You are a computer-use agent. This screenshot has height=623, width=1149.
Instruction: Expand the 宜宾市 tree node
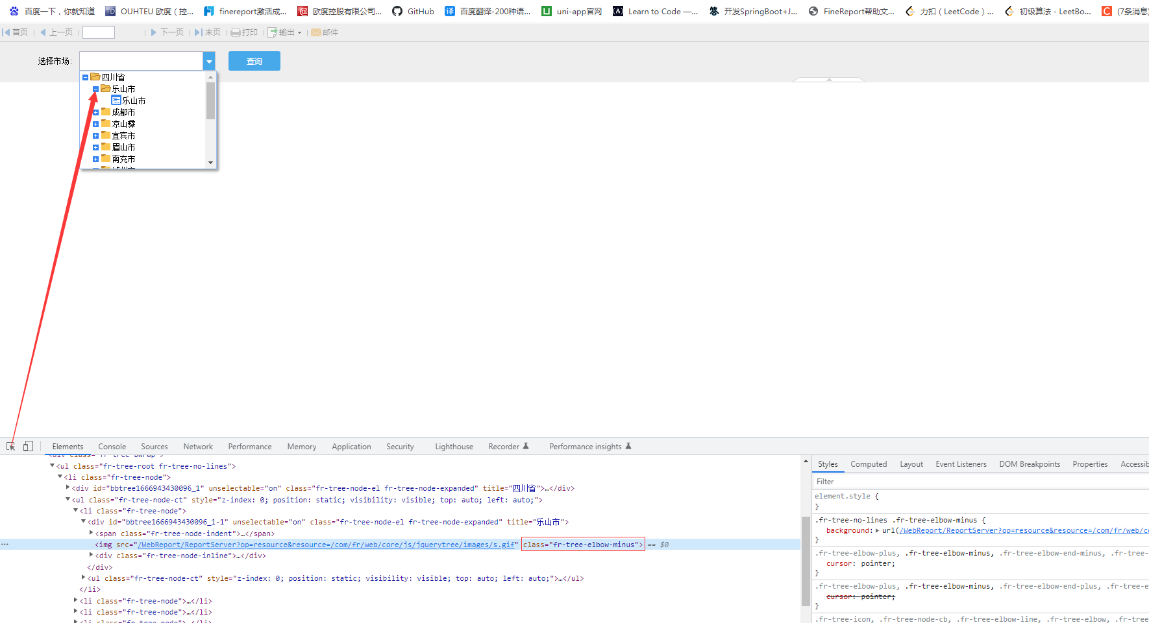pyautogui.click(x=95, y=135)
